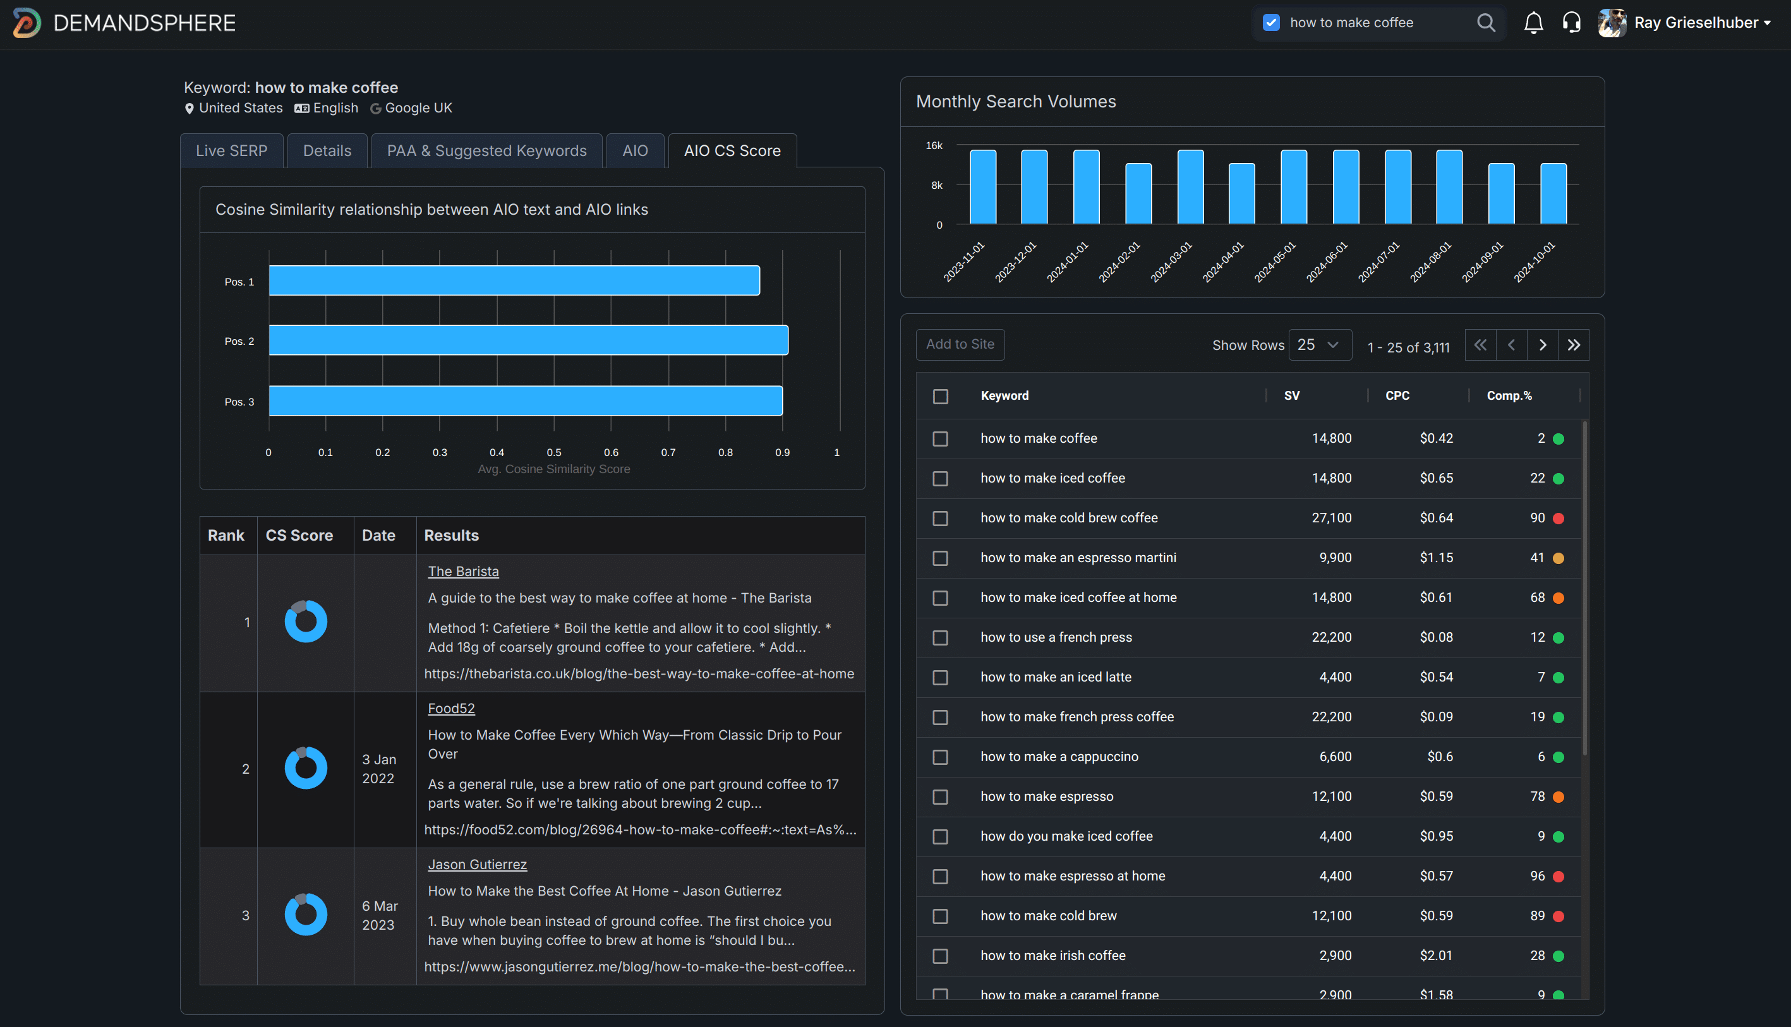Image resolution: width=1791 pixels, height=1027 pixels.
Task: Click the keyword table vertical scrollbar
Action: click(1584, 588)
